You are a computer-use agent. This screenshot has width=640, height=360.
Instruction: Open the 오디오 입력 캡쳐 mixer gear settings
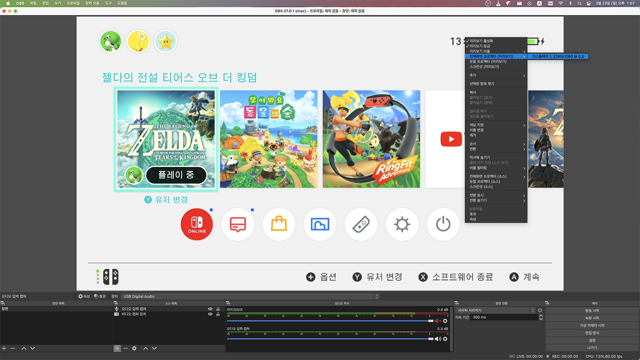445,339
